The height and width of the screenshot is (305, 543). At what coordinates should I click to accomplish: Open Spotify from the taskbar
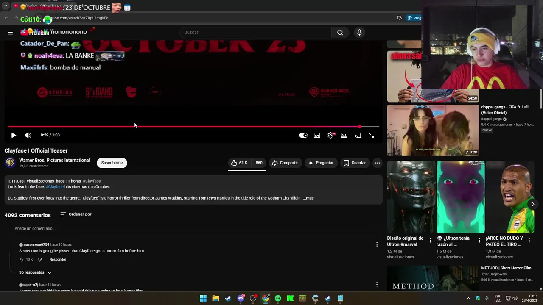pos(278,298)
